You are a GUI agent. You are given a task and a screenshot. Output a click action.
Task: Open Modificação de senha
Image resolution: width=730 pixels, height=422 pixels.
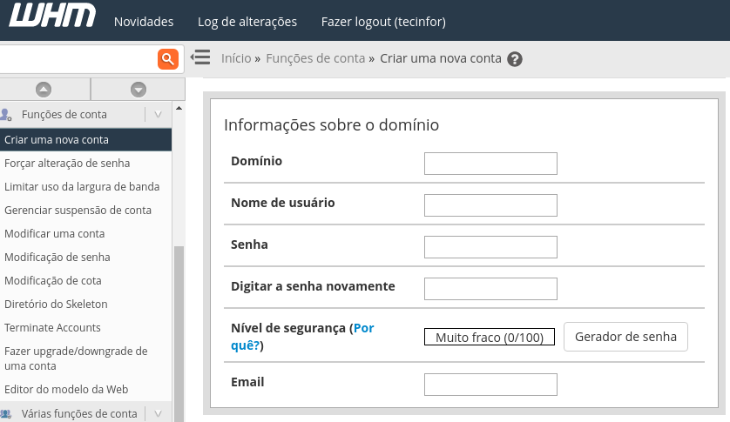pos(57,258)
